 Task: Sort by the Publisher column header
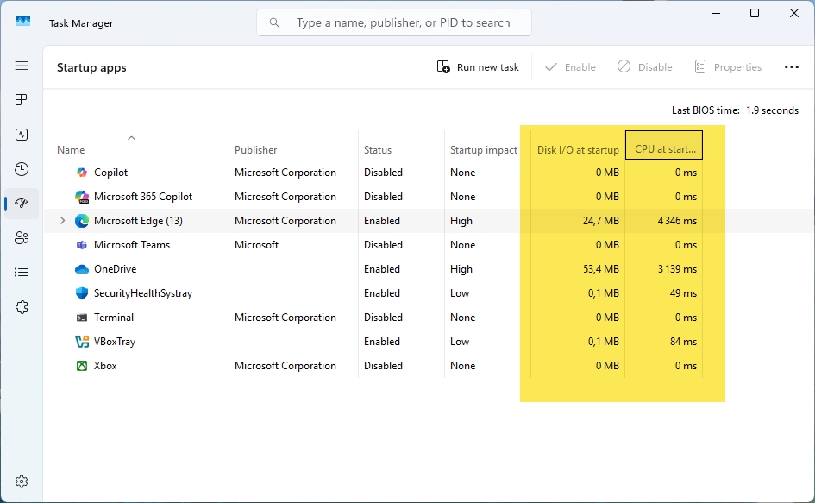point(293,146)
